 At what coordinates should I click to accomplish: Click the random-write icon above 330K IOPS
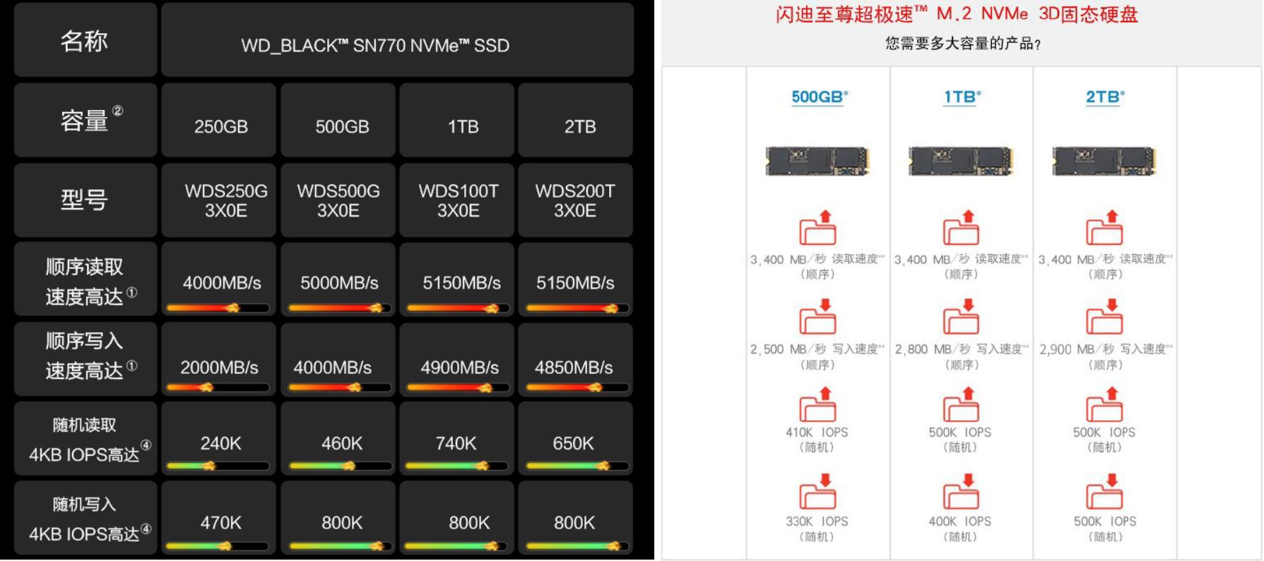click(x=818, y=492)
